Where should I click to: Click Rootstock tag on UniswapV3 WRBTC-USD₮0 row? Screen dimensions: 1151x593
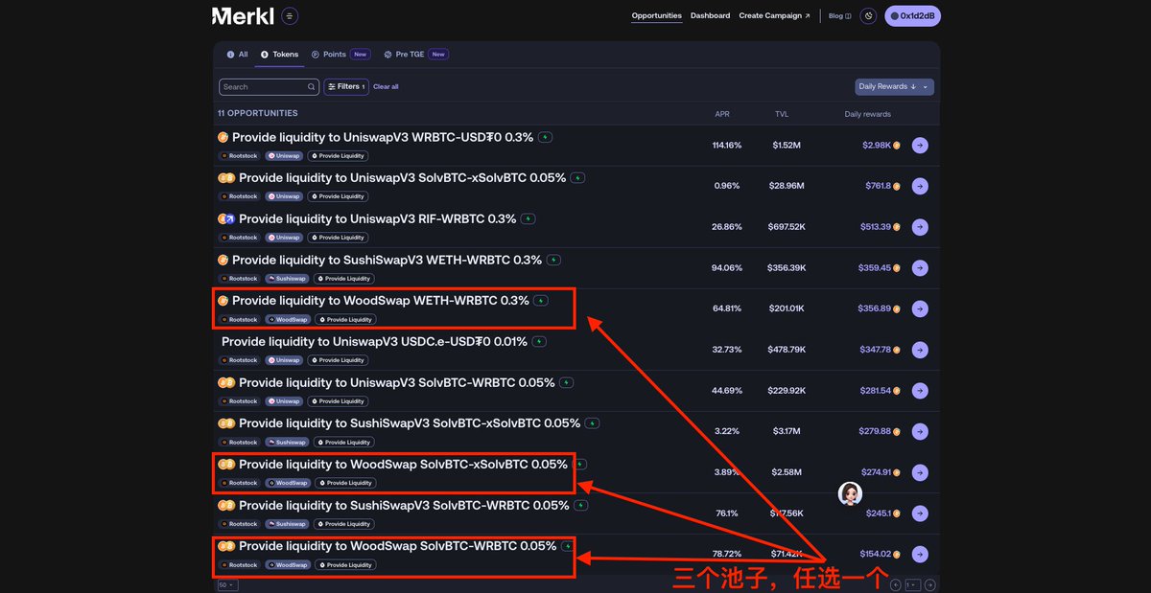pos(240,156)
